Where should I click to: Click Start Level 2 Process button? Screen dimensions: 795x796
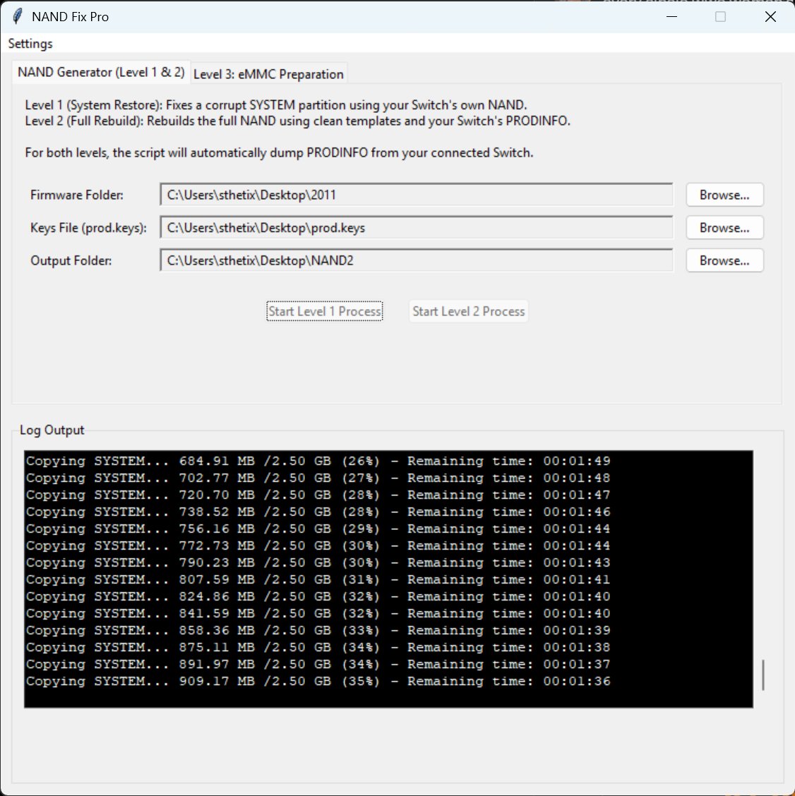point(468,311)
